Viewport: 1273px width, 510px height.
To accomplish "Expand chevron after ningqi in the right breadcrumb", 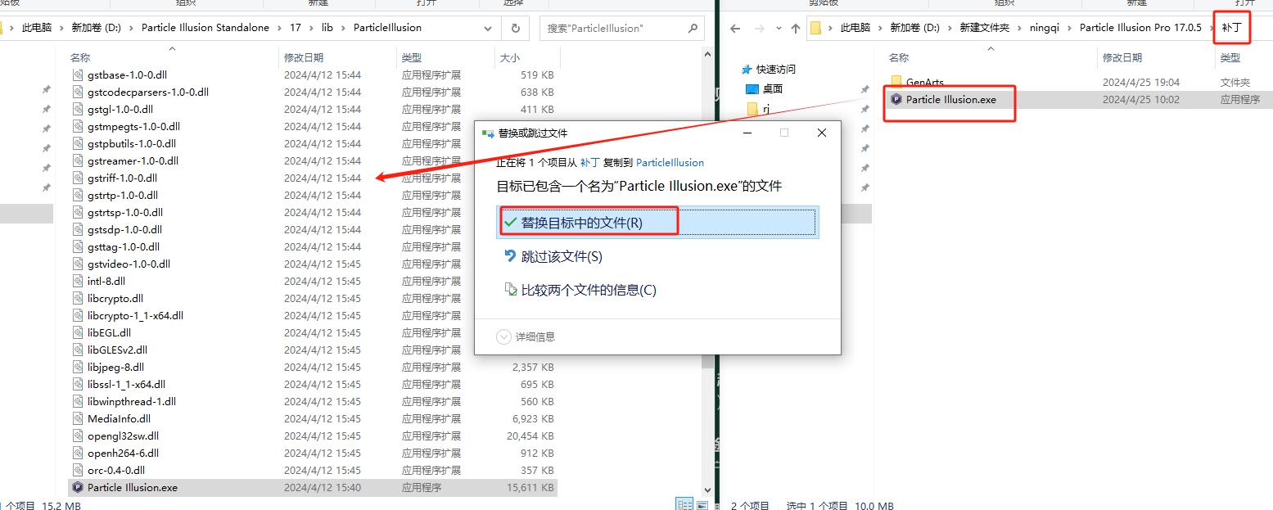I will 1070,28.
